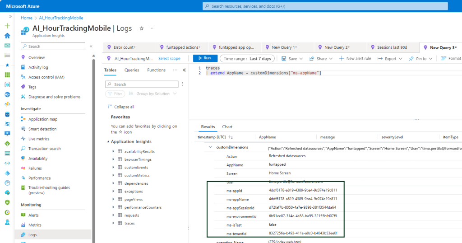Expand the customEvents table node
Viewport: 462px width, 243px height.
click(x=113, y=168)
